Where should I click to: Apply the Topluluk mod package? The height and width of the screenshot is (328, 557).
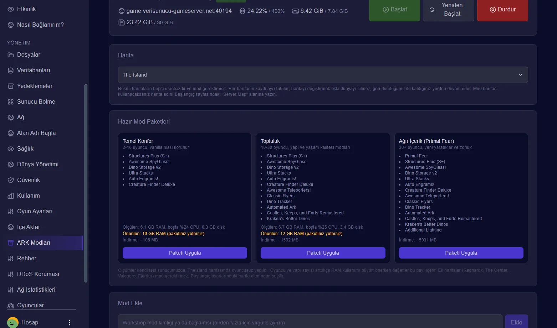(323, 253)
